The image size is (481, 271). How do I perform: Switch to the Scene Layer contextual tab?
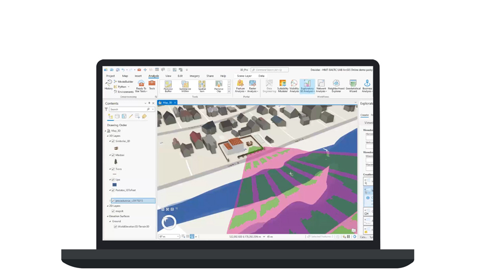click(x=244, y=76)
